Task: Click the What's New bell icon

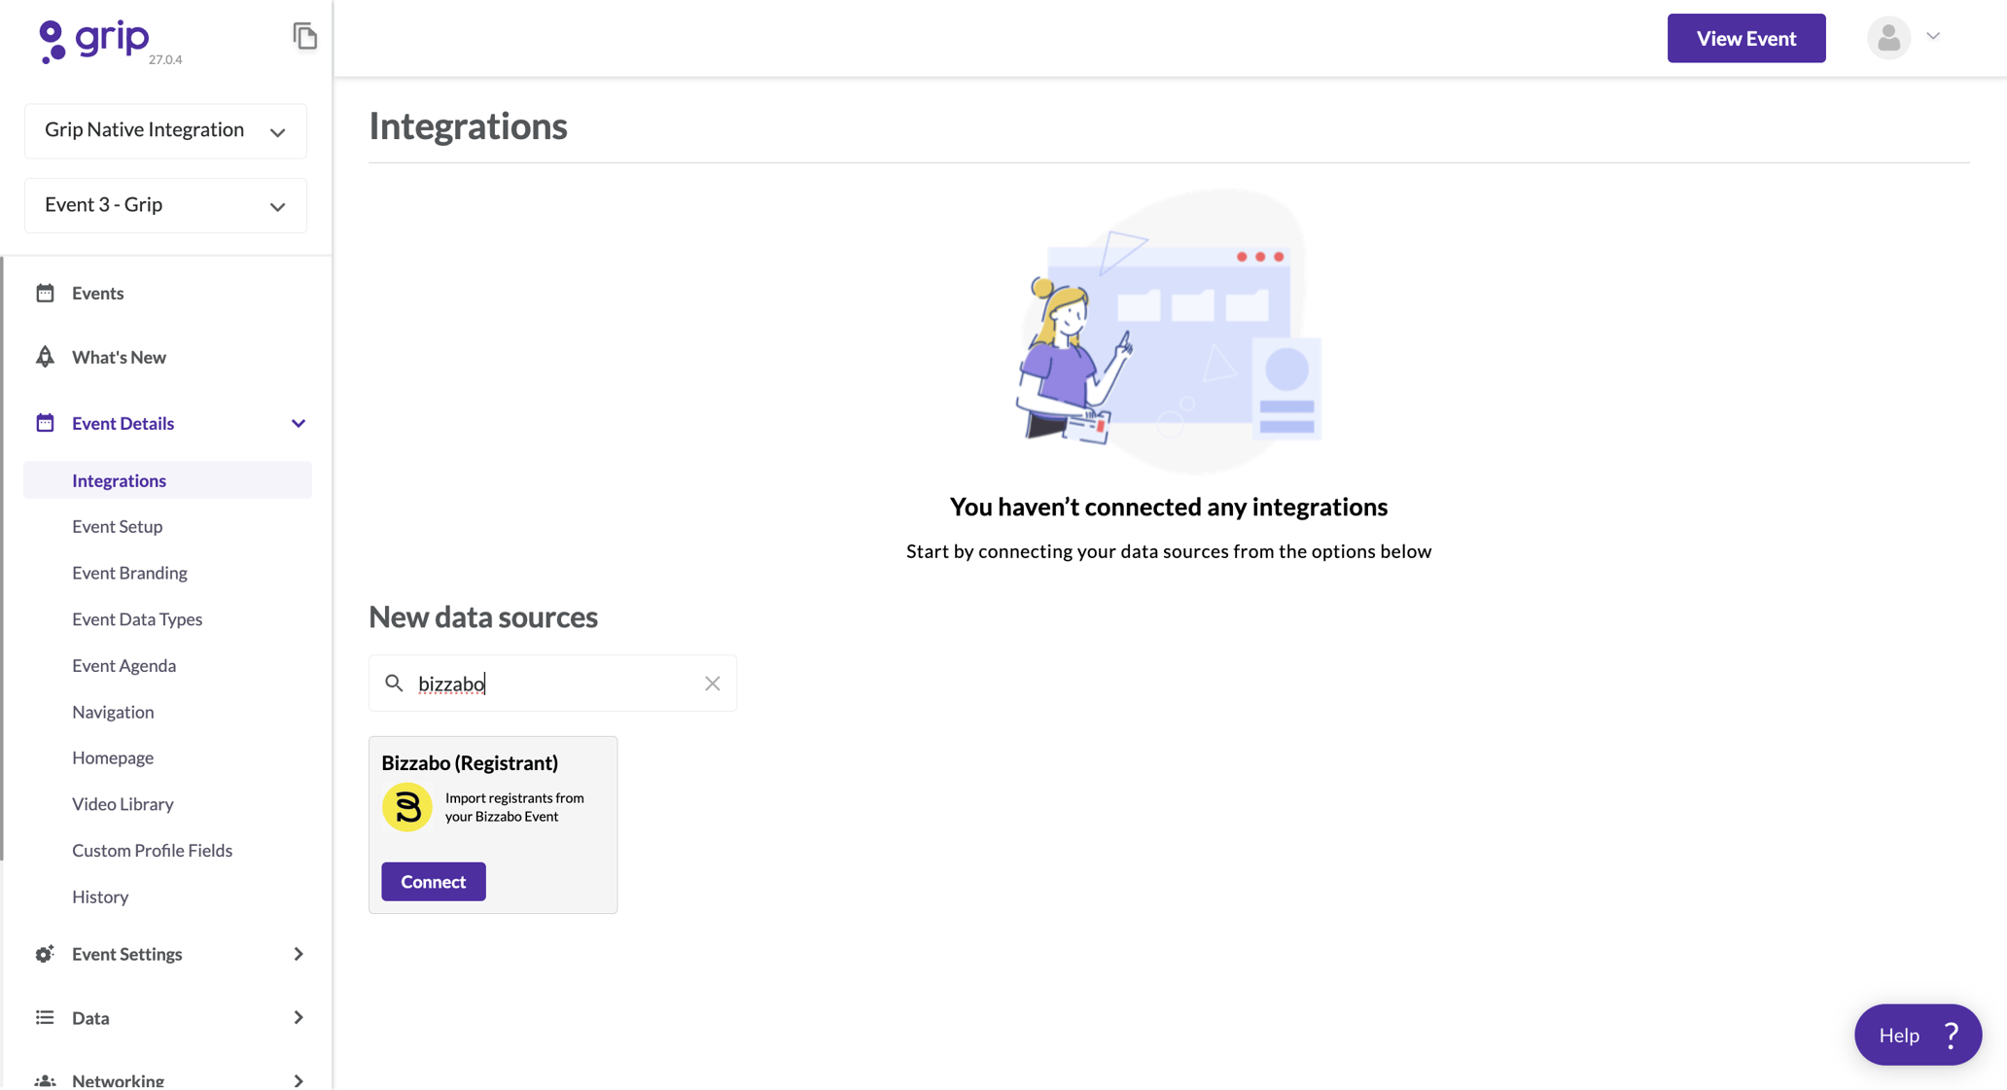Action: 45,357
